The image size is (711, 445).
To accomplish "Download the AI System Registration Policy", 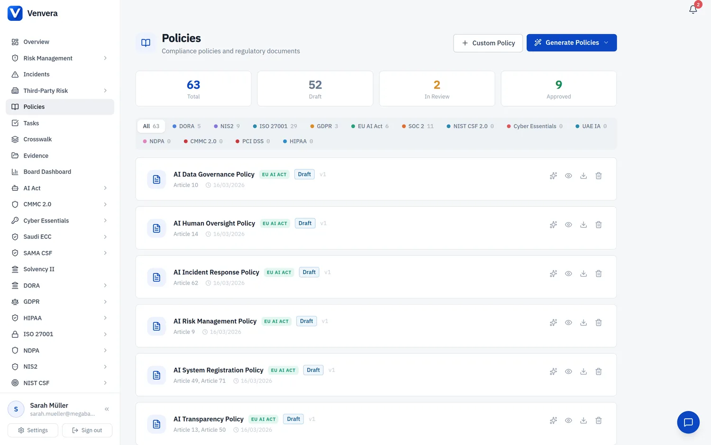I will pos(583,371).
